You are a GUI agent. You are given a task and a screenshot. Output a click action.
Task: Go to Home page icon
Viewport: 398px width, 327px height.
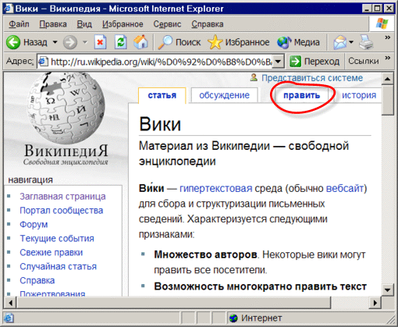point(140,42)
